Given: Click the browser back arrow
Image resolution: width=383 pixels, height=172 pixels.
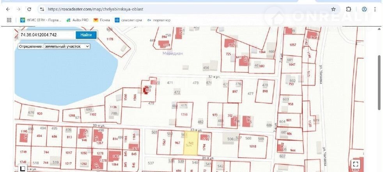Looking at the screenshot, I should [8, 9].
